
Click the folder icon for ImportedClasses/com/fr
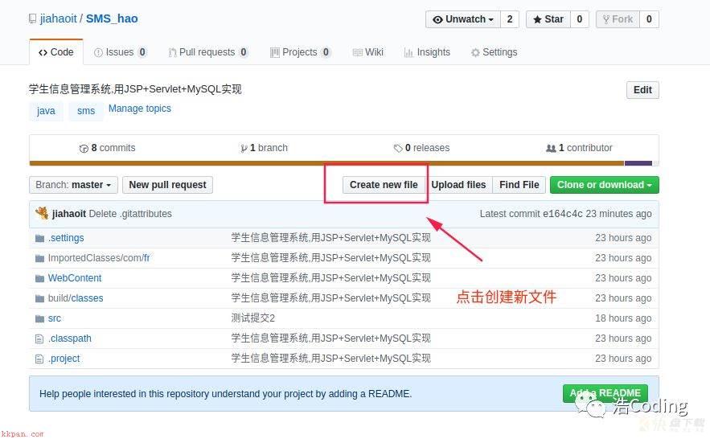tap(40, 258)
